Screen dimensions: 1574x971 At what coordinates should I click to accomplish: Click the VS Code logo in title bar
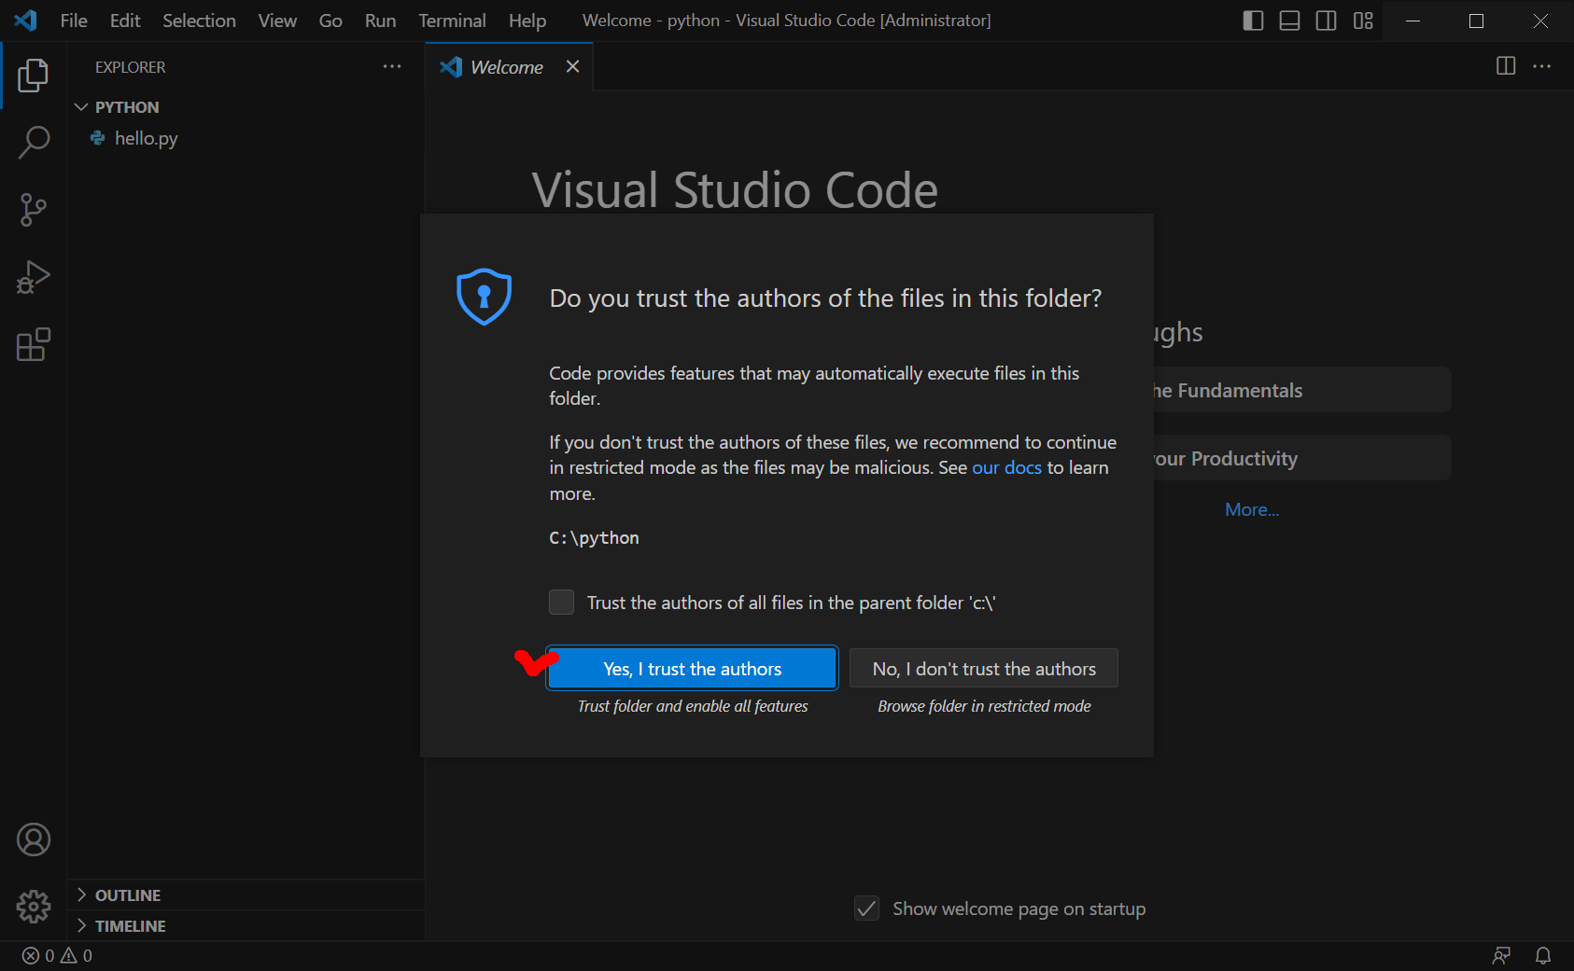click(x=26, y=20)
